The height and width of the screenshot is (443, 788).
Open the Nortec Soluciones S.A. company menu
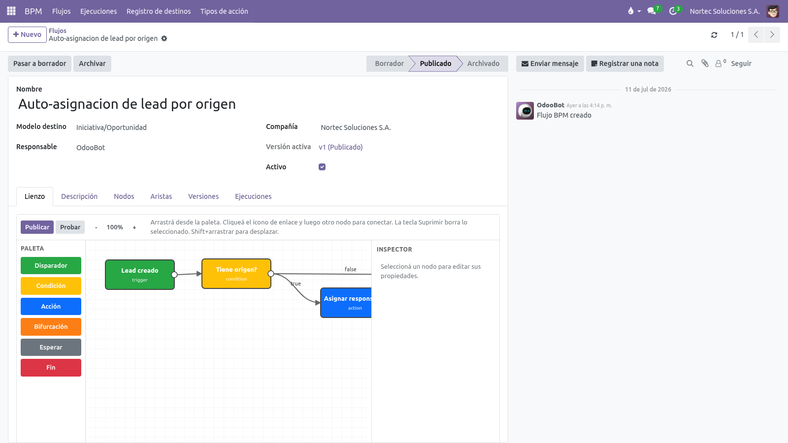(724, 11)
